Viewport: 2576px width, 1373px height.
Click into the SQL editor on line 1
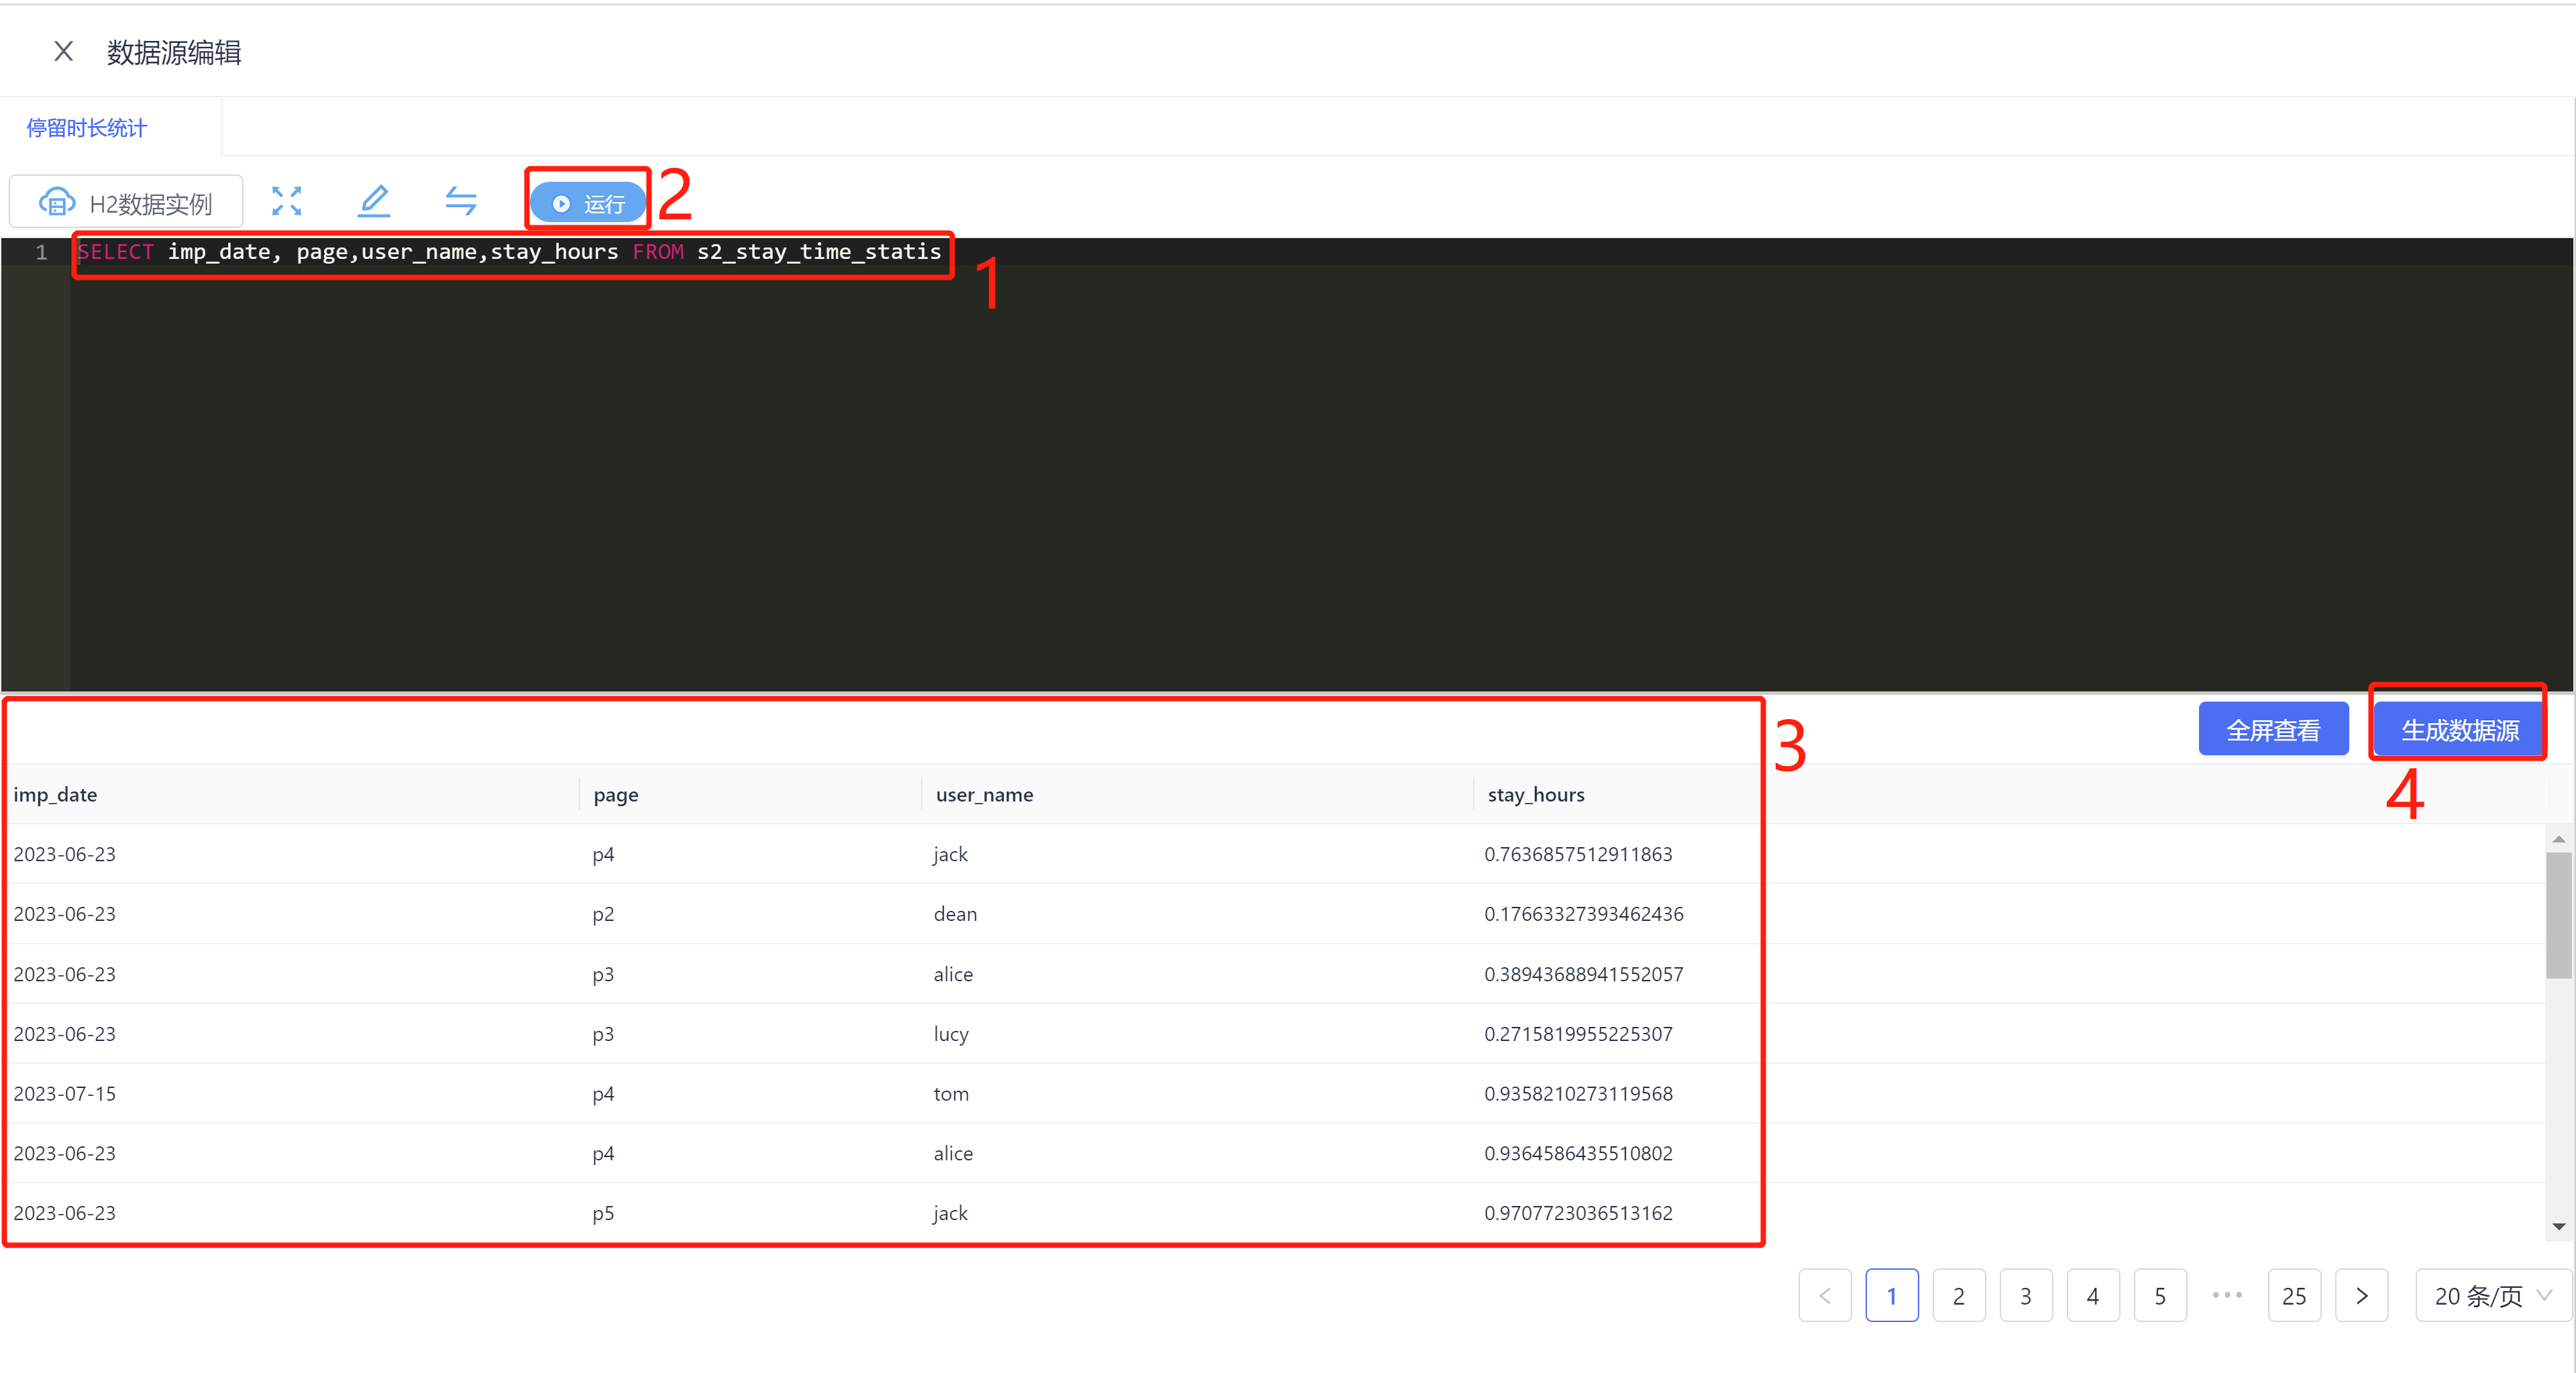tap(510, 252)
